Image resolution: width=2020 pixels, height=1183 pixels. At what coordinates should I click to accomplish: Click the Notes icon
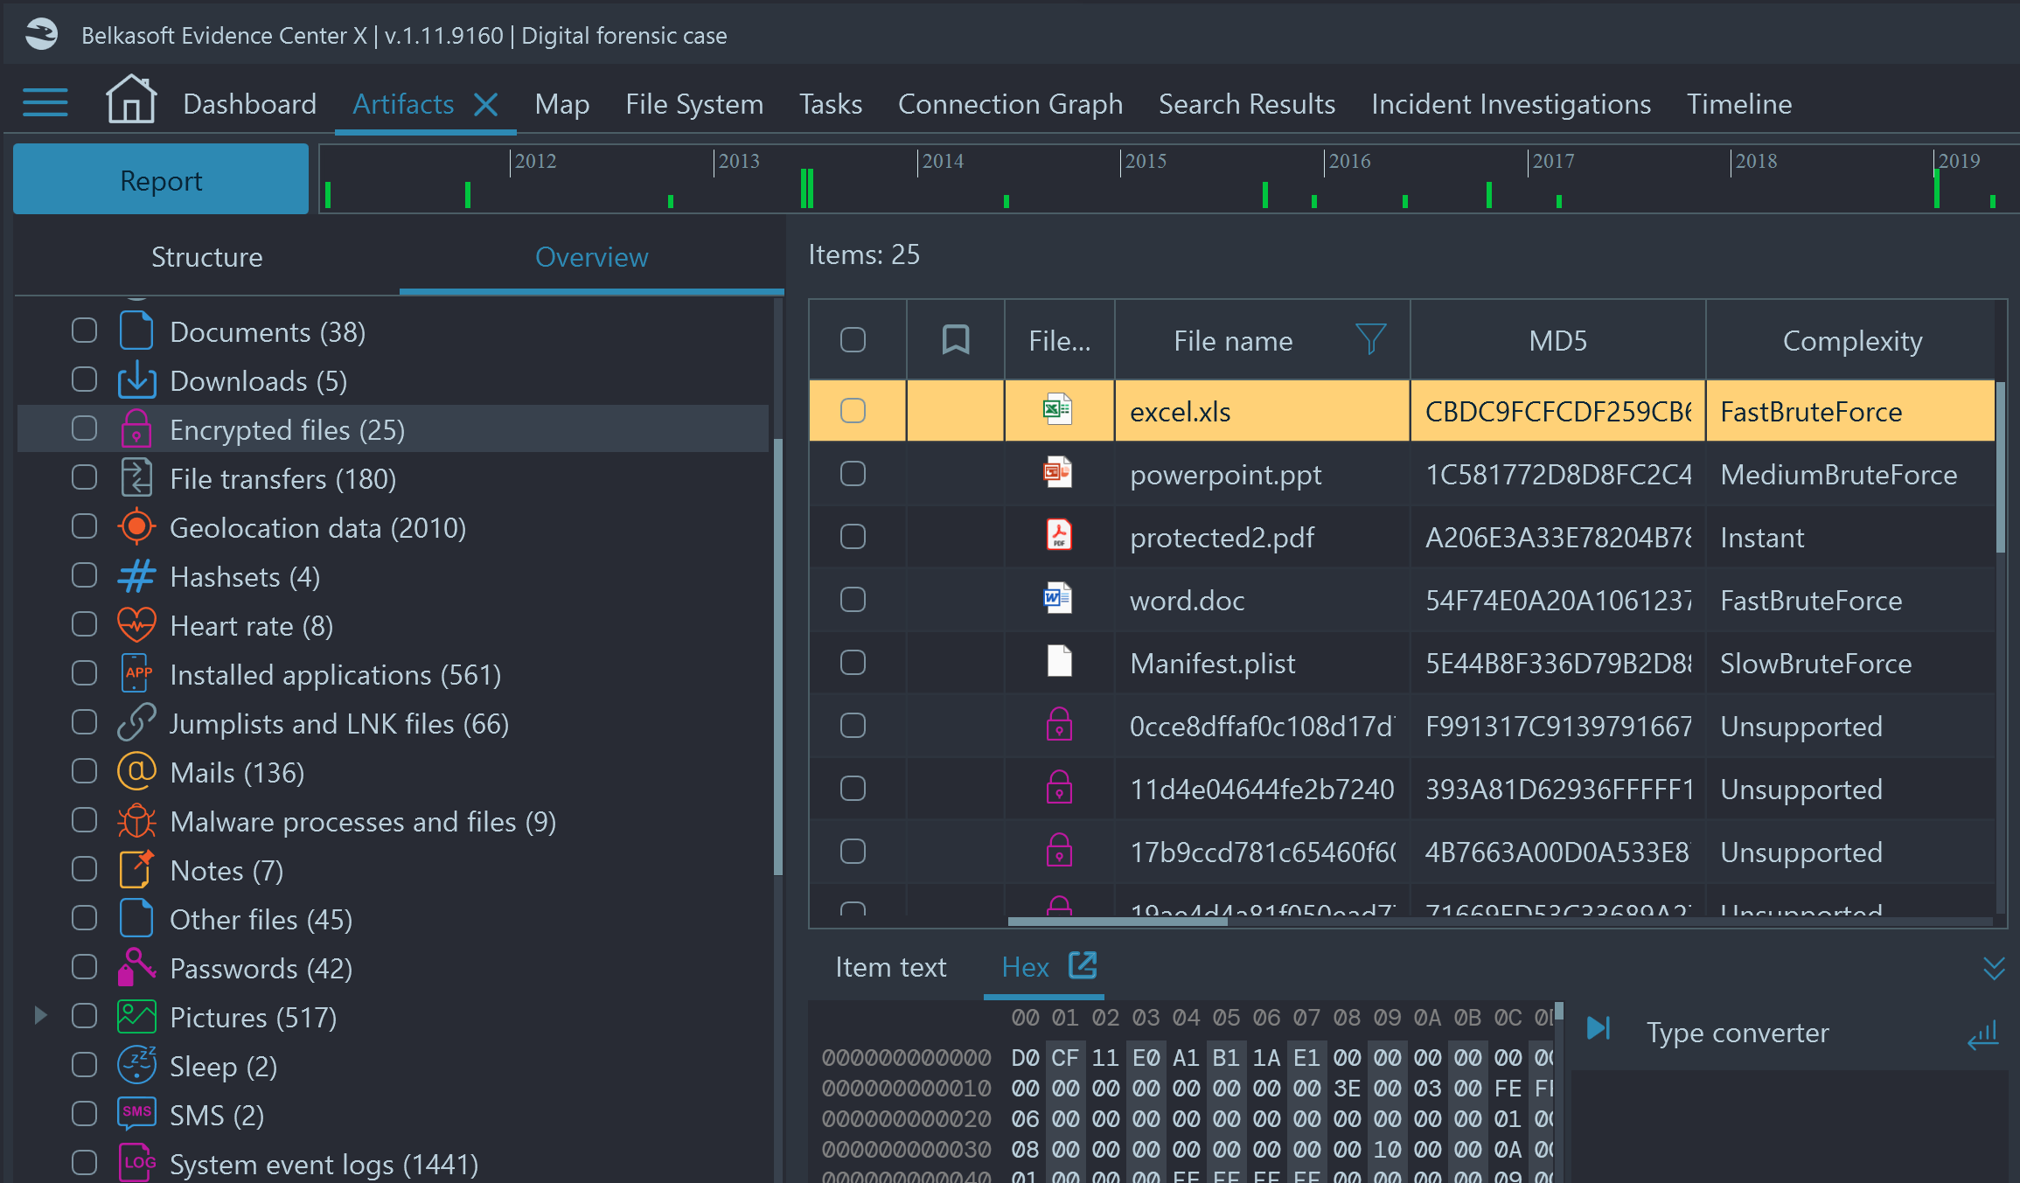136,869
